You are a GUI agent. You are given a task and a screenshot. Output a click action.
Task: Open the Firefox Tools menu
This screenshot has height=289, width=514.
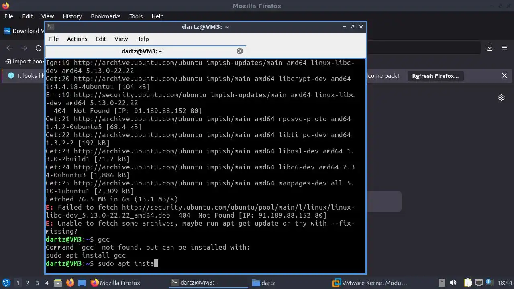click(136, 16)
